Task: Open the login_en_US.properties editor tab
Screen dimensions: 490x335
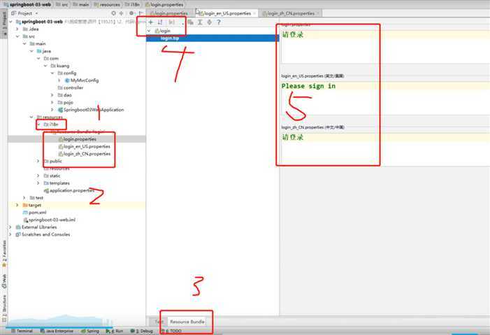Action: pos(227,13)
